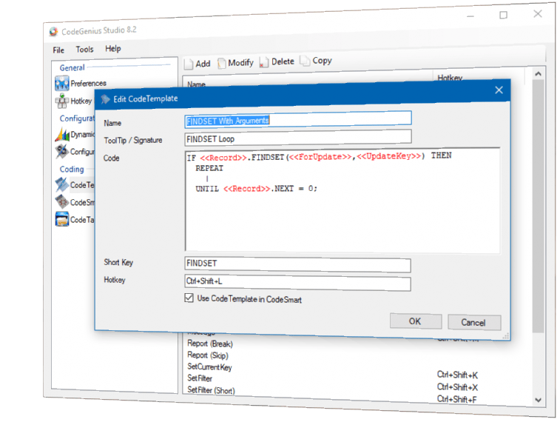
Task: Click into the Short Key field
Action: click(x=297, y=264)
